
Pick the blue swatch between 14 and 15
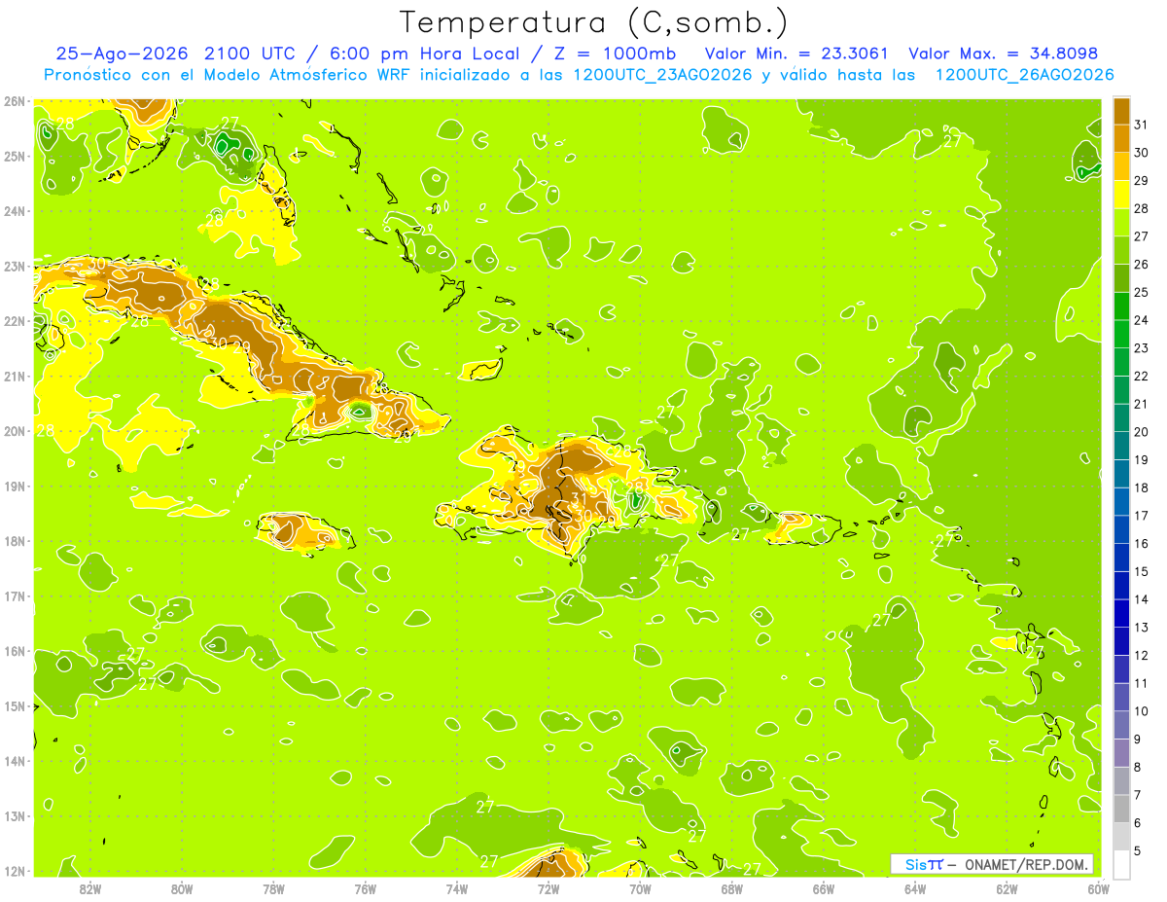(x=1121, y=586)
